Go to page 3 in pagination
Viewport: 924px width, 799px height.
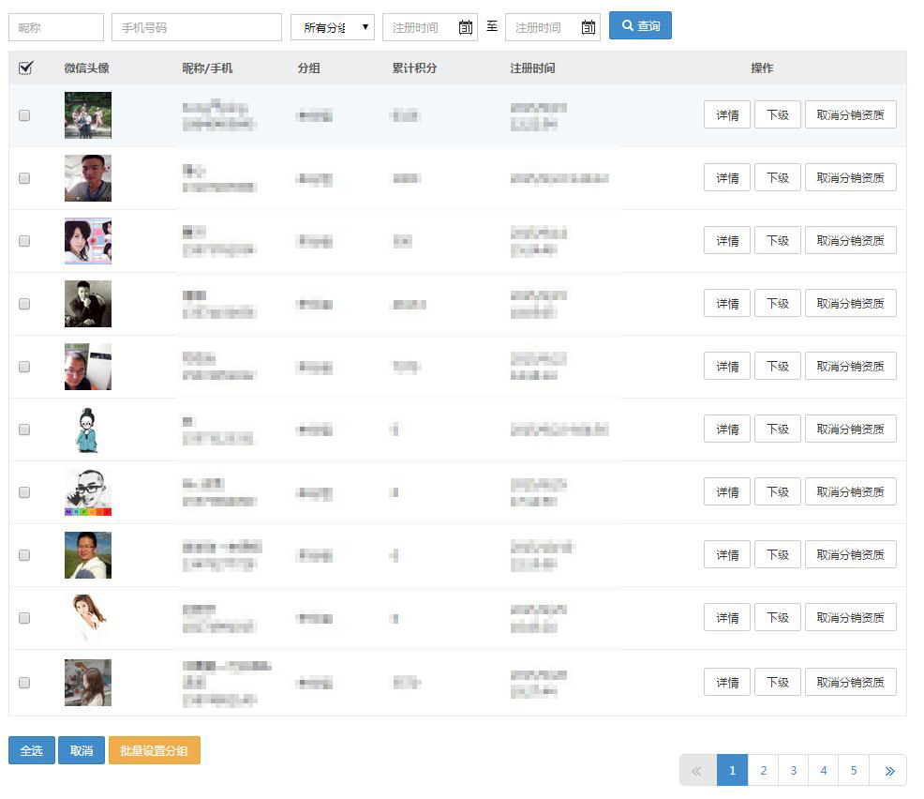[793, 771]
